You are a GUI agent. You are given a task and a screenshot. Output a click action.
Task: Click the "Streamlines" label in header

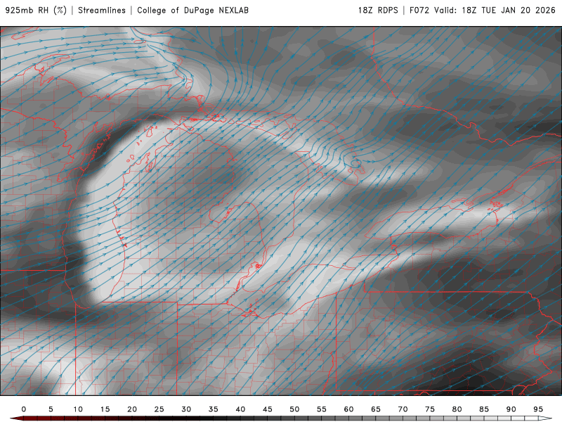point(102,11)
